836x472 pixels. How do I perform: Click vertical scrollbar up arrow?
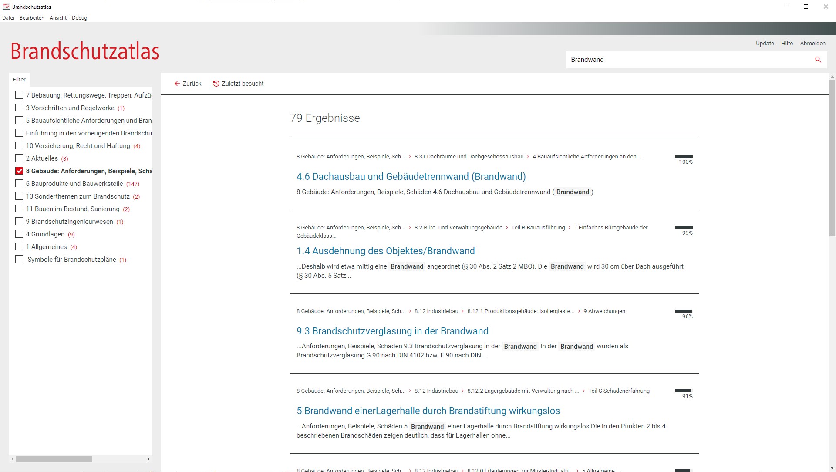(x=832, y=77)
